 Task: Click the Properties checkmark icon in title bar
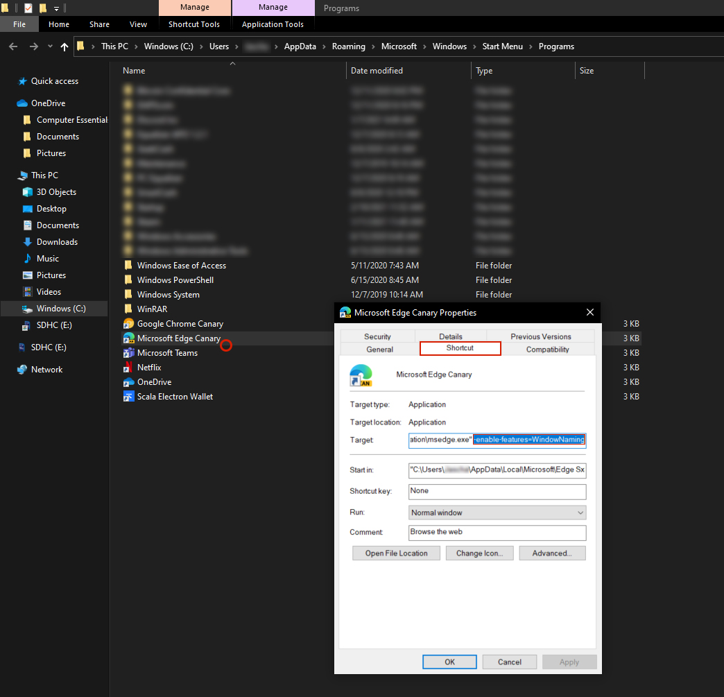point(28,8)
